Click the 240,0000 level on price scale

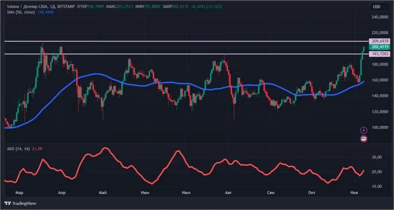380,18
